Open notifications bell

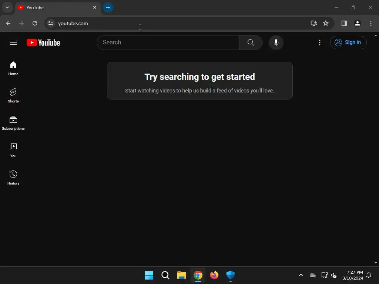369,275
